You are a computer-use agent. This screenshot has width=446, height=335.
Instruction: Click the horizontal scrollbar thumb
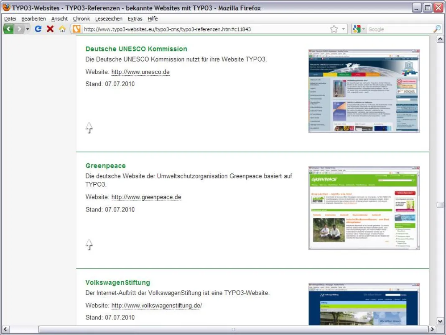(x=233, y=329)
